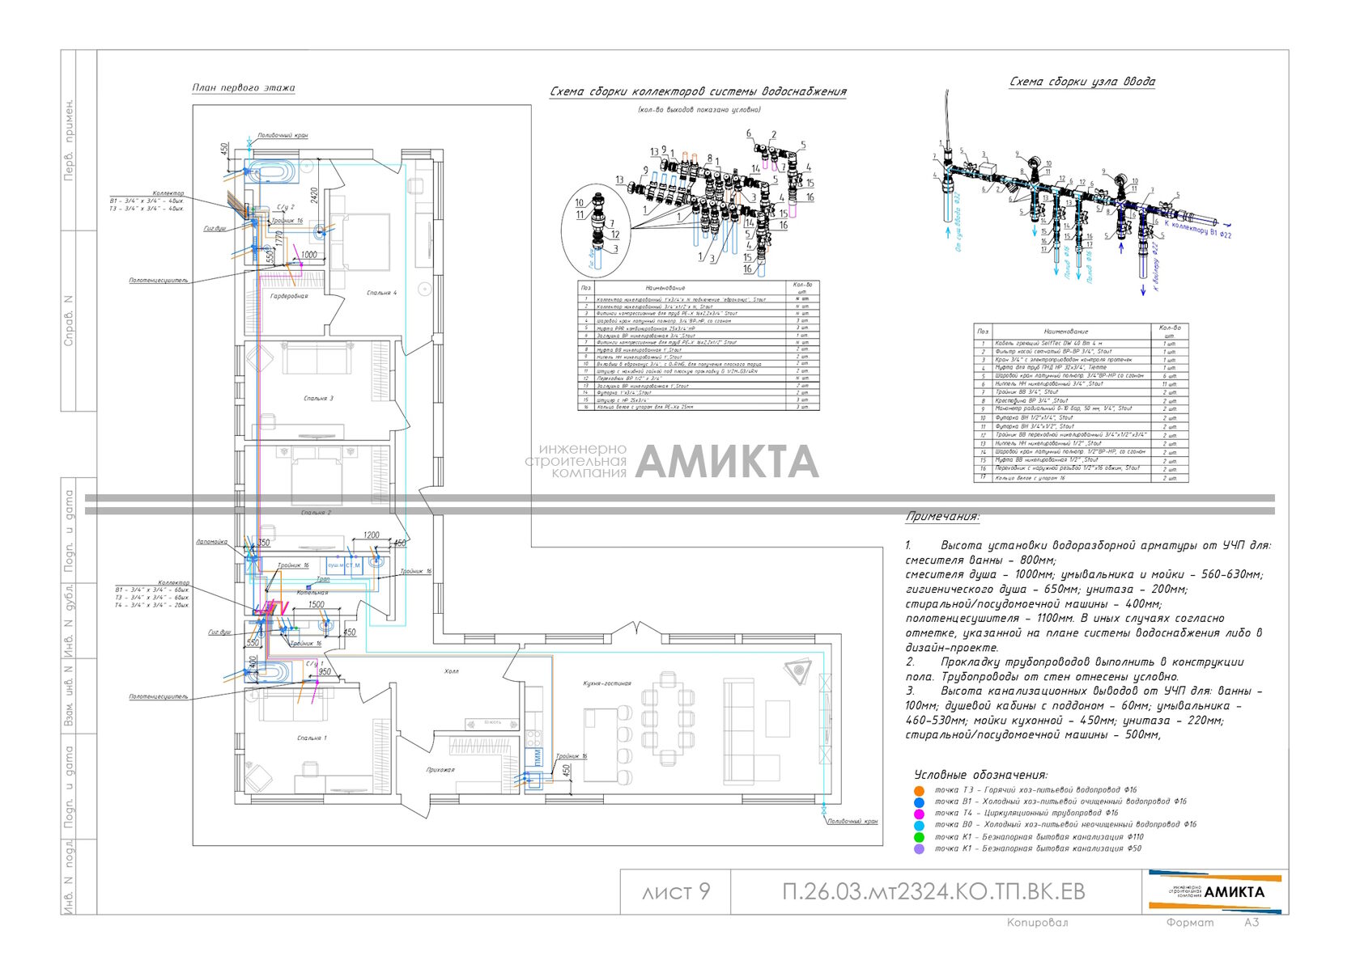Screen dimensions: 1360x960
Task: Click the "Перв. примен." side stamp cell
Action: coord(70,140)
